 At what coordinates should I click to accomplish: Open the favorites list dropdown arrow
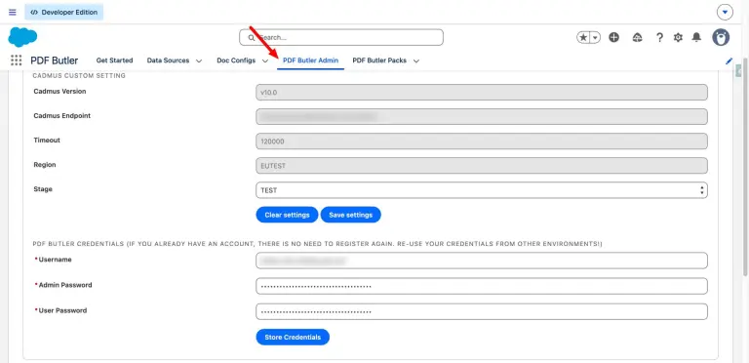pos(595,37)
